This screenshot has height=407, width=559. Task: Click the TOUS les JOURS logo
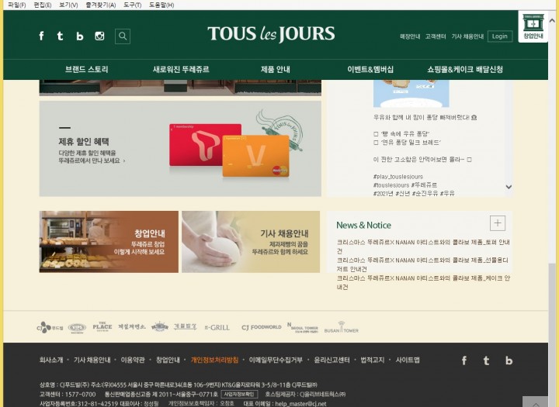click(271, 34)
